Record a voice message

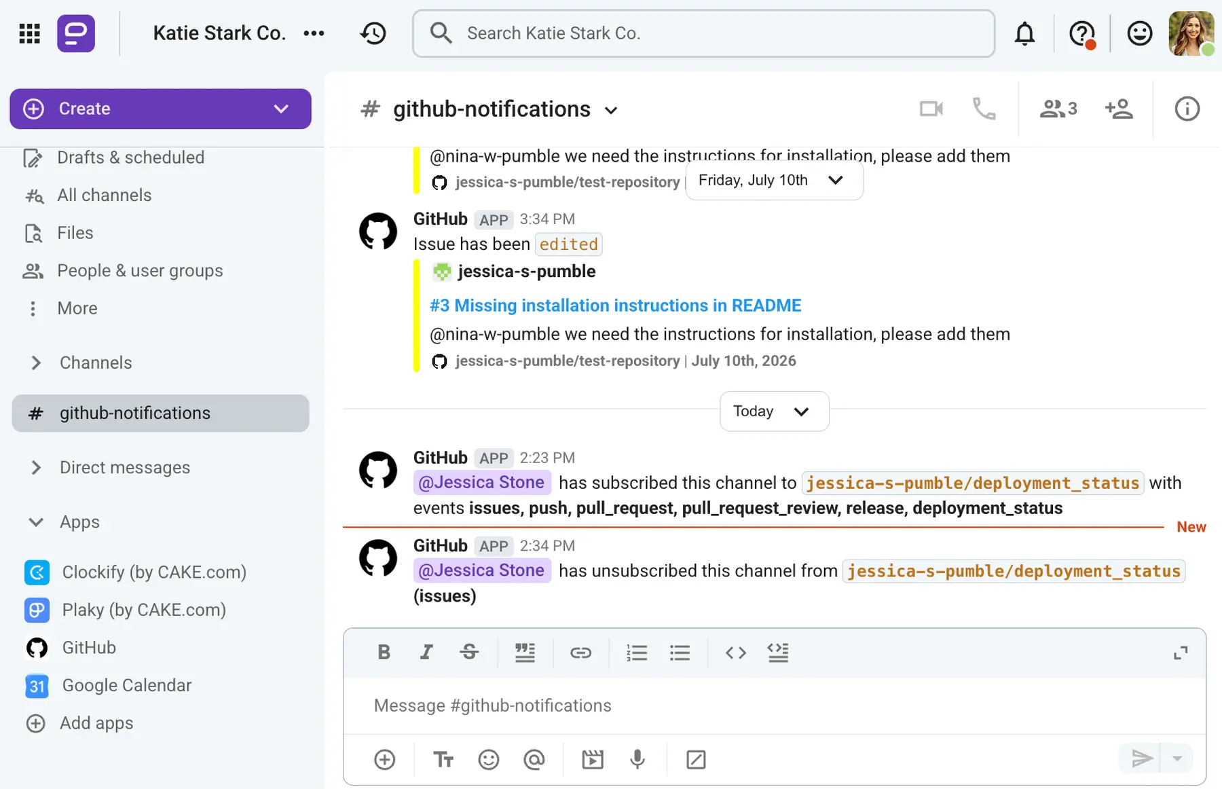click(637, 759)
